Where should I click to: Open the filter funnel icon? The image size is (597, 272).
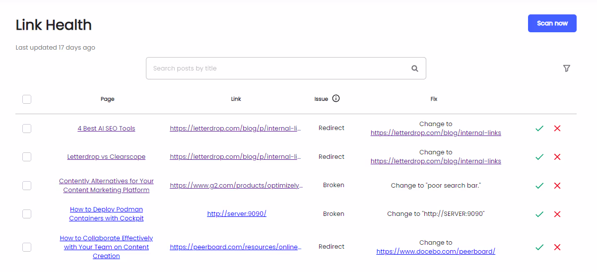tap(567, 68)
